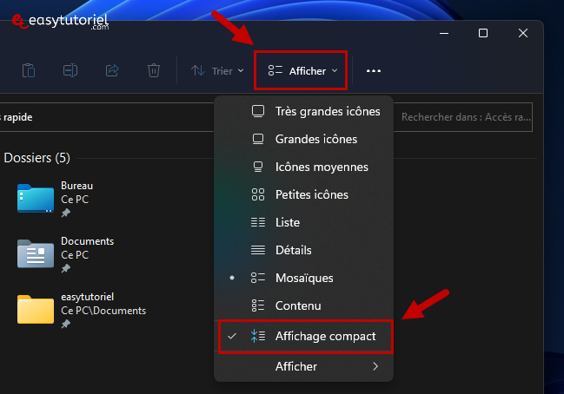Image resolution: width=564 pixels, height=394 pixels.
Task: Close the File Explorer window
Action: click(x=523, y=33)
